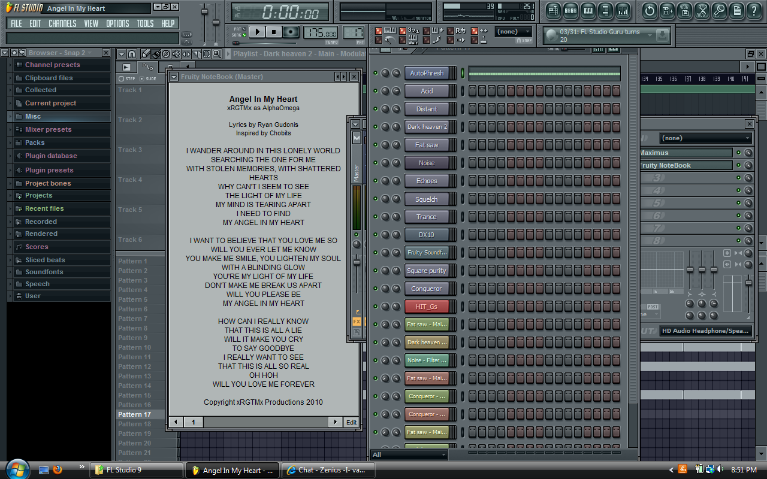
Task: Select the Slip tool in Playlist toolbar
Action: [x=186, y=54]
